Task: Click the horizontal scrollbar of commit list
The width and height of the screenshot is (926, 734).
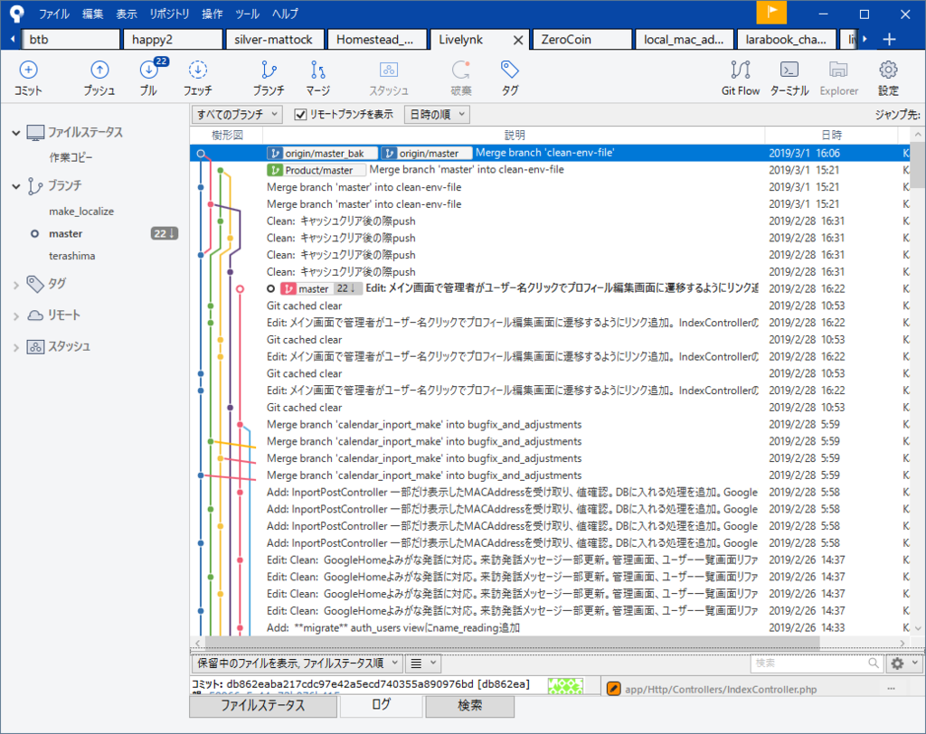Action: (512, 643)
